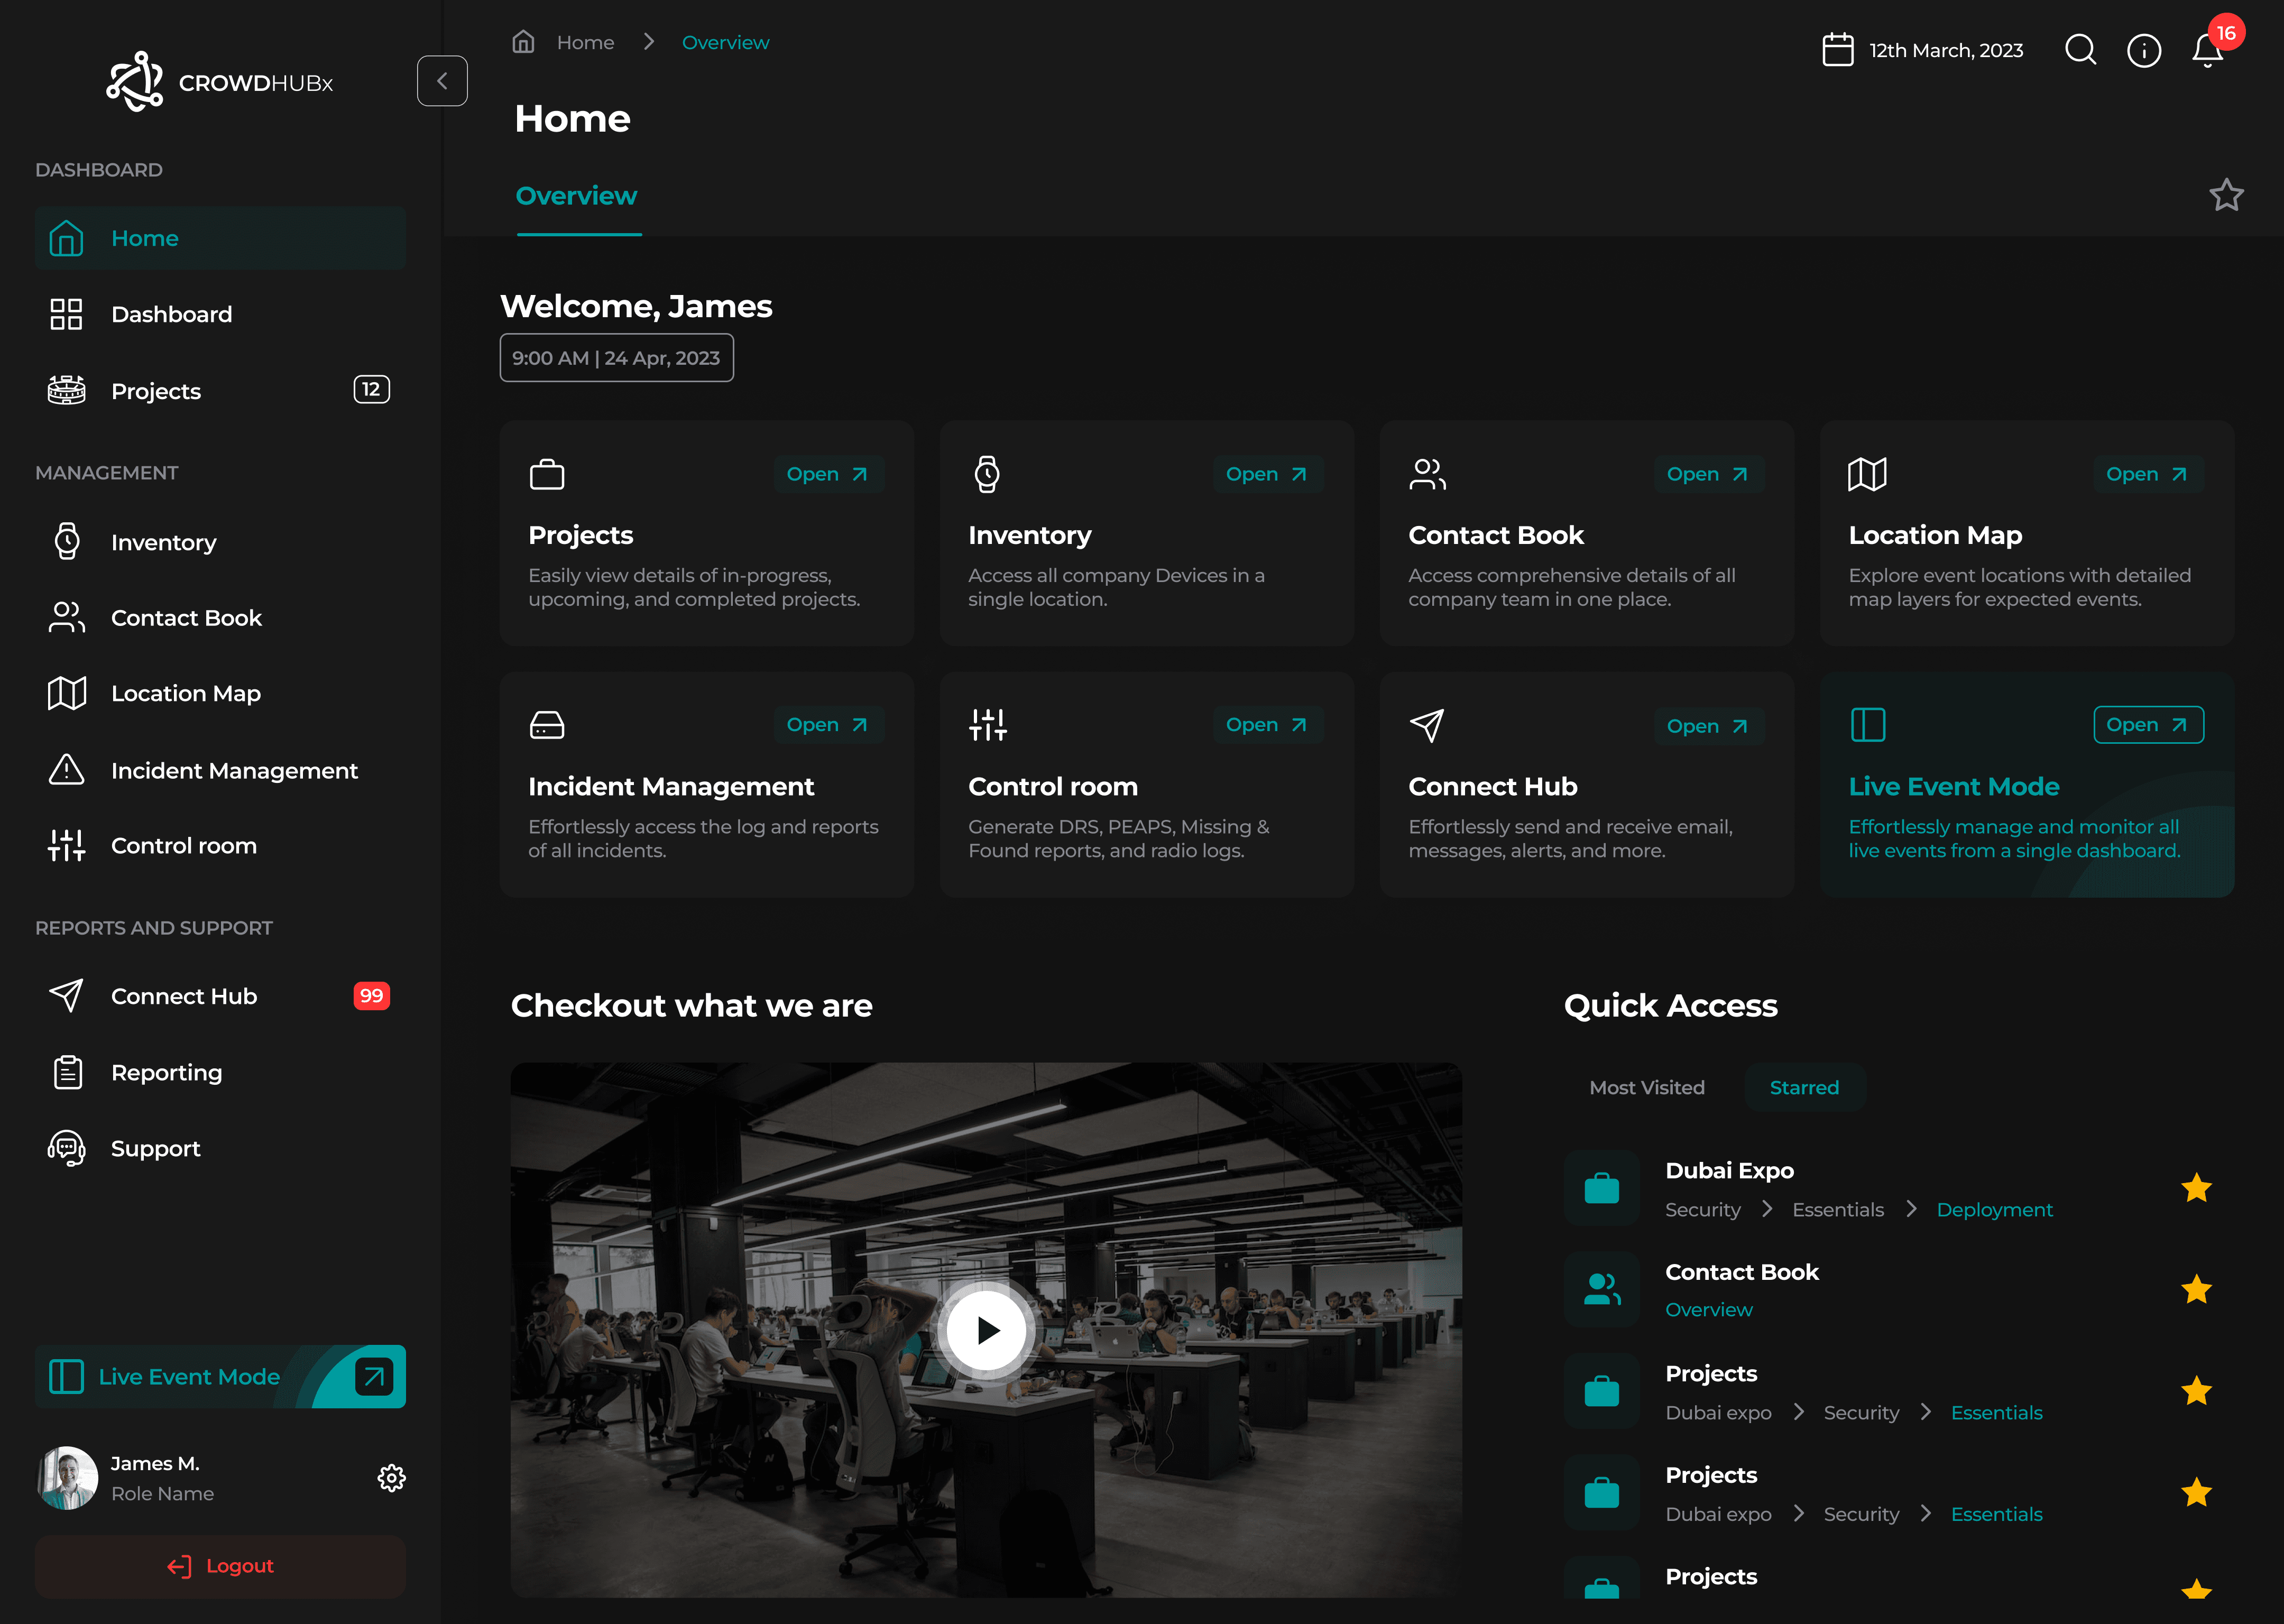
Task: Star this page using the outline star
Action: pos(2226,195)
